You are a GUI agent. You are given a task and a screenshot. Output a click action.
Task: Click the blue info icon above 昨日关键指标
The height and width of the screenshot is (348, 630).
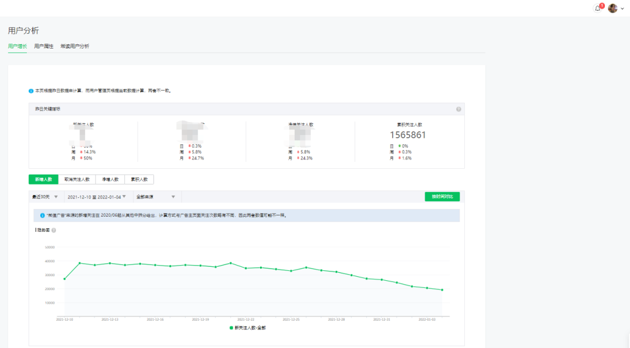[31, 91]
